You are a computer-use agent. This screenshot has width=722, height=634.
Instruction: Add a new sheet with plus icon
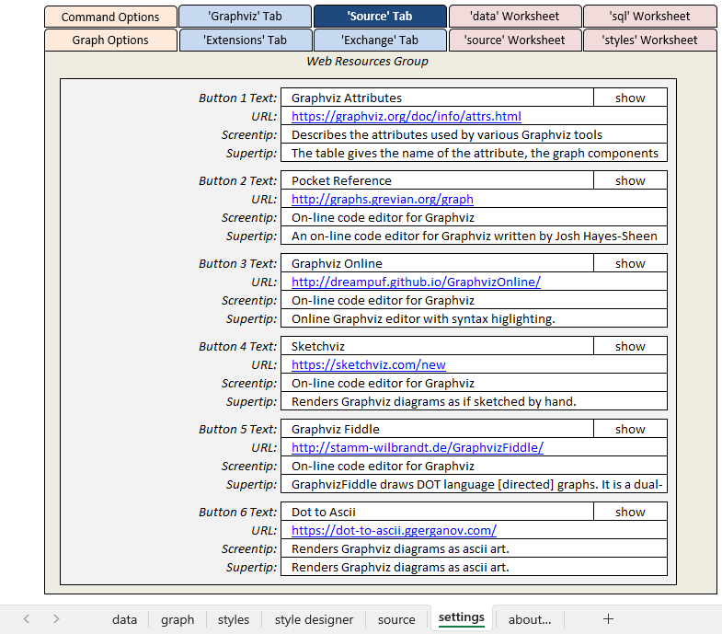pyautogui.click(x=608, y=619)
